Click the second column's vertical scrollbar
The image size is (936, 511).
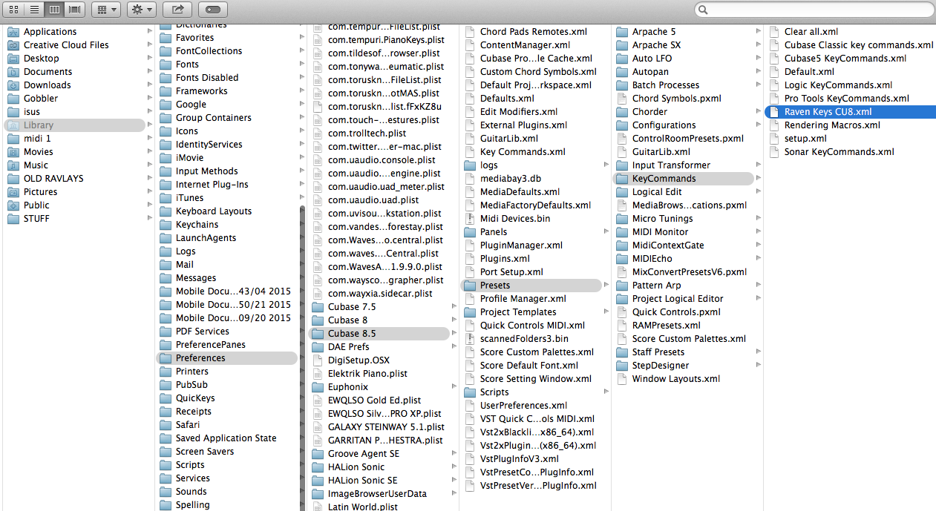[x=302, y=356]
